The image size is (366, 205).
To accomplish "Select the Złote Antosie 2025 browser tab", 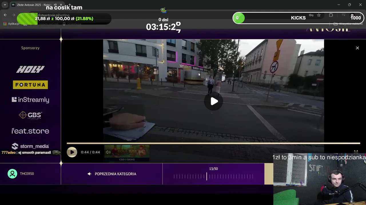I will point(37,5).
